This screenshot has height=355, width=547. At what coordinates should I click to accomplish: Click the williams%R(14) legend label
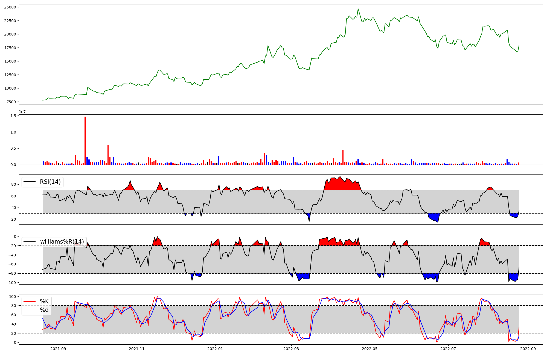coord(62,242)
